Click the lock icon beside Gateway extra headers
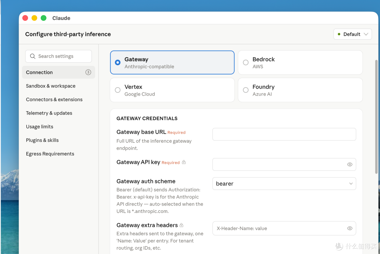Screen dimensions: 380x254 (x=181, y=225)
